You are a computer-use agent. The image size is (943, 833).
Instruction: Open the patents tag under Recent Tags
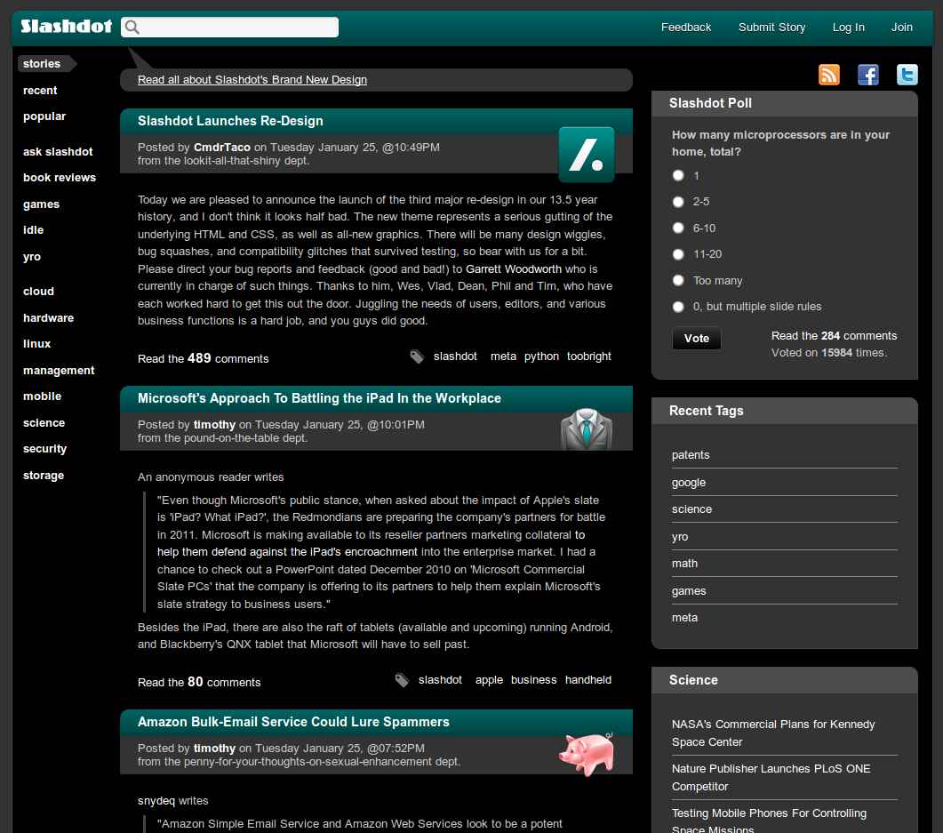(691, 454)
